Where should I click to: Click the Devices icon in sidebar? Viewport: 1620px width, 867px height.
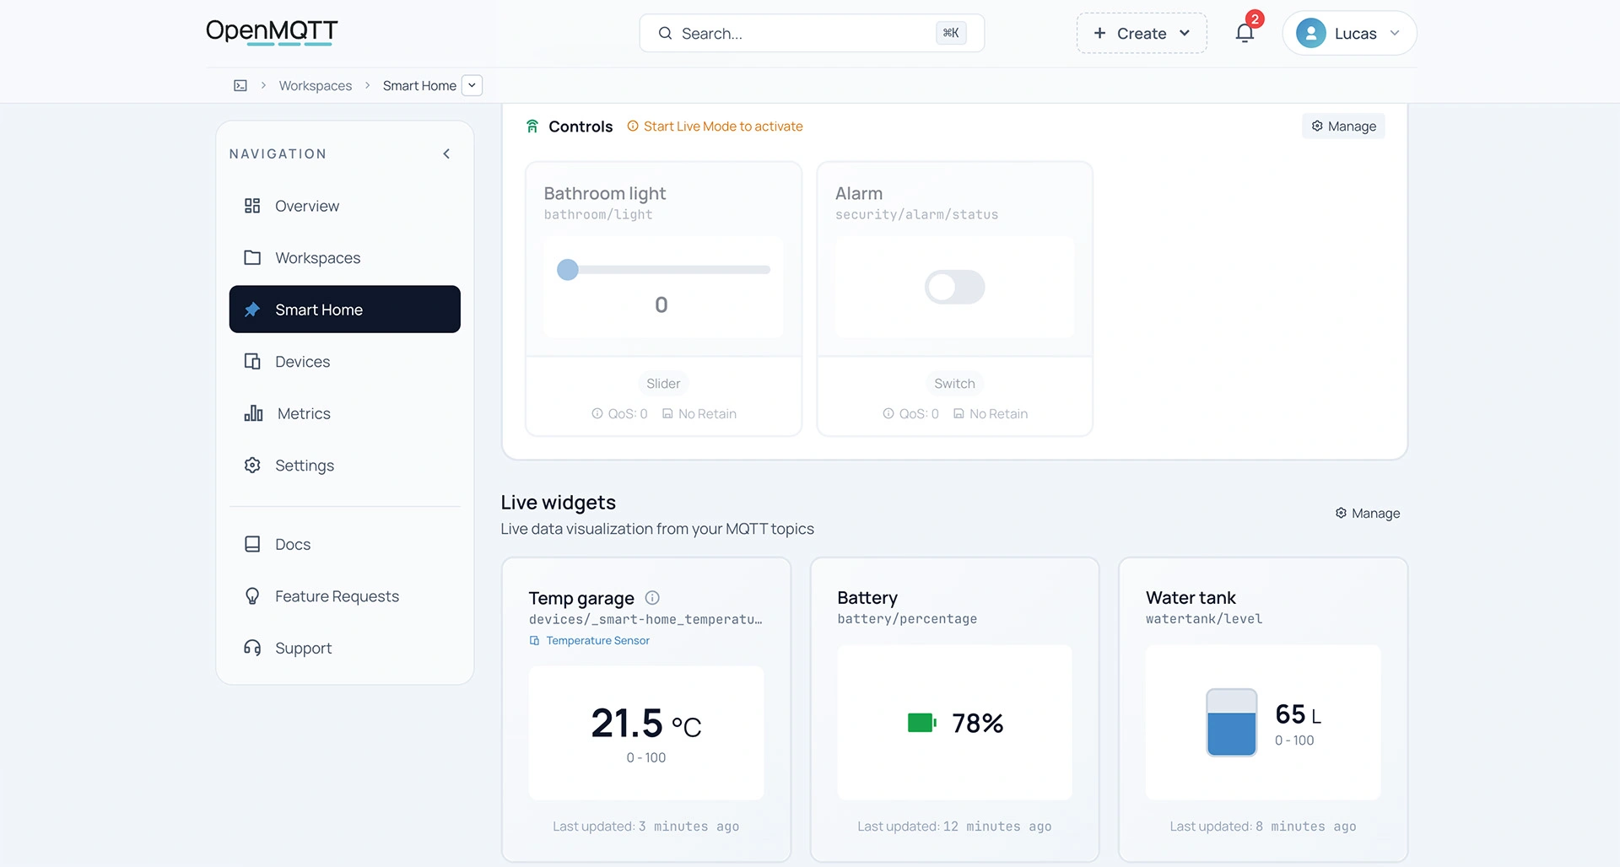252,362
